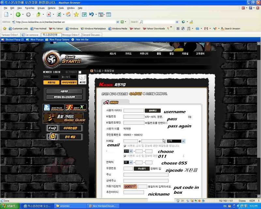Viewport: 261px width, 209px height.
Task: Open the 02 area code dropdown
Action: point(128,162)
